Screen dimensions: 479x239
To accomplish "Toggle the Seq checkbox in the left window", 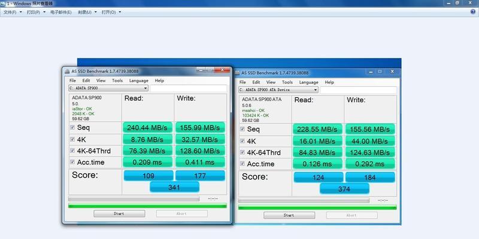I will (72, 127).
